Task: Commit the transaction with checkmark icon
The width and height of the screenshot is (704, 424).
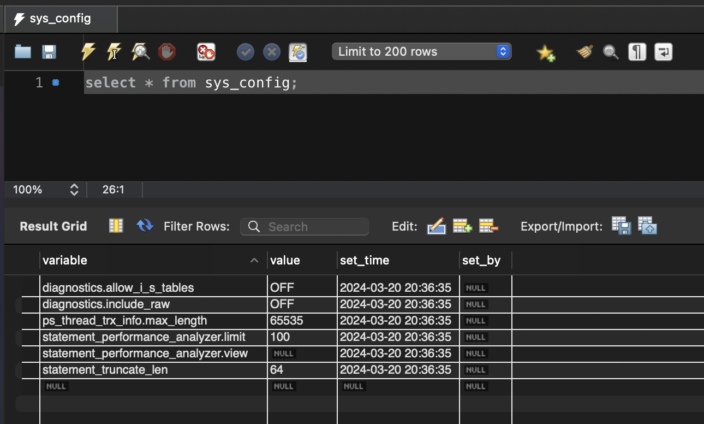Action: (x=246, y=52)
